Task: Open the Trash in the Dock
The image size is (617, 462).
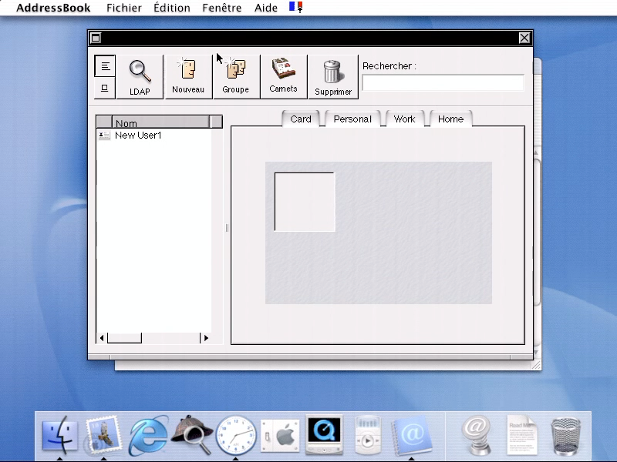Action: coord(566,436)
